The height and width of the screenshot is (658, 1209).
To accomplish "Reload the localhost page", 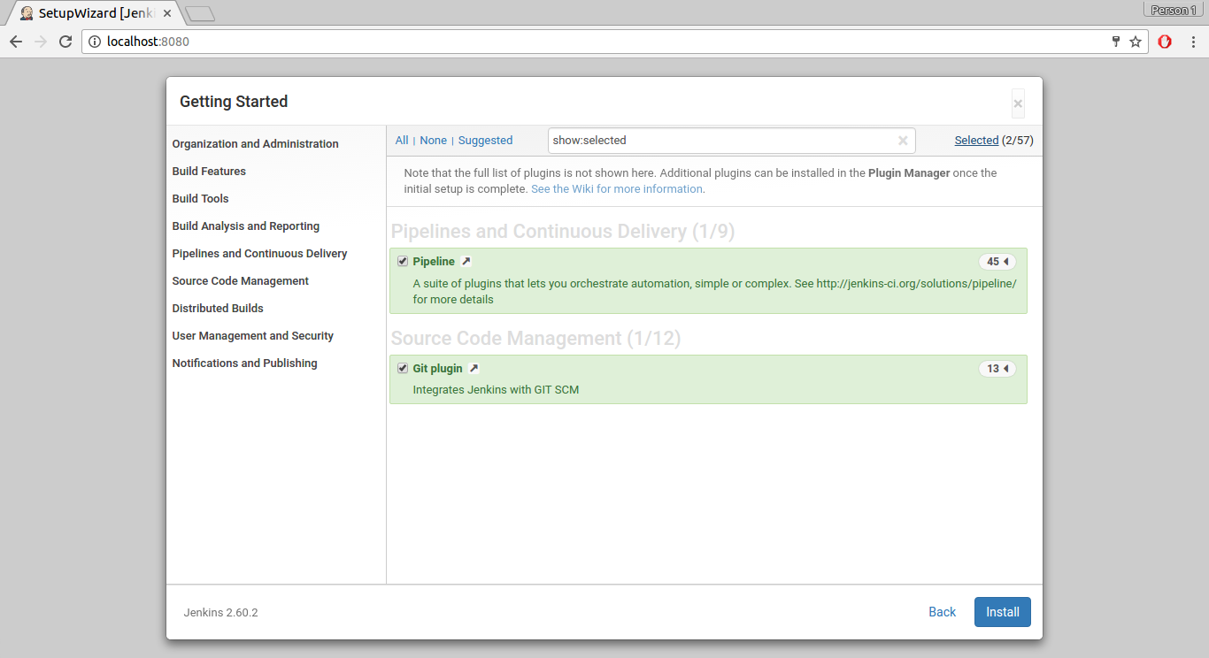I will (65, 42).
